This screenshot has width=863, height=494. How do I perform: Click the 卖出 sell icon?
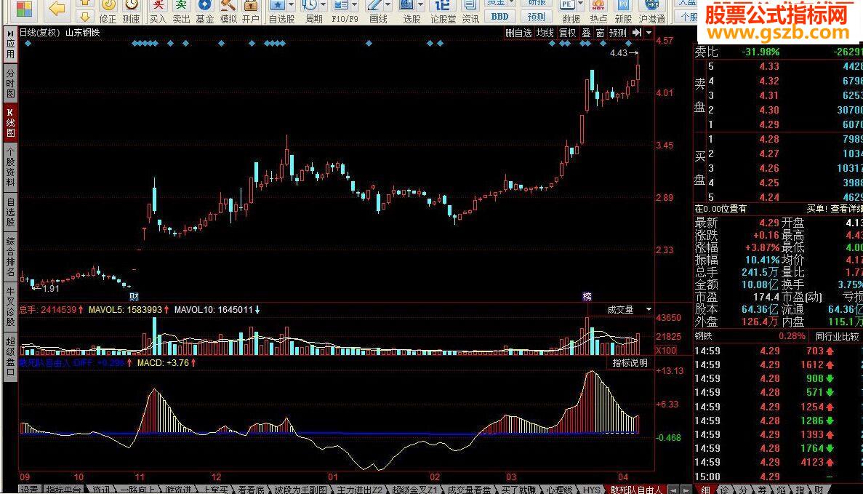181,6
